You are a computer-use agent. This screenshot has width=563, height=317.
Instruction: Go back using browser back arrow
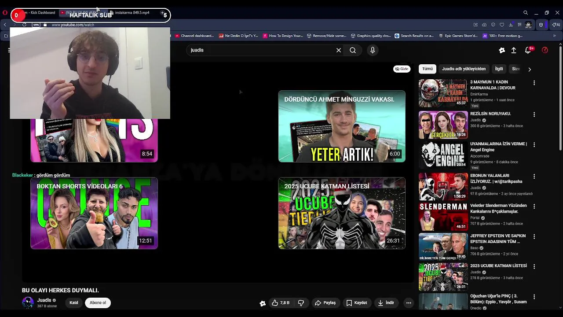point(5,25)
